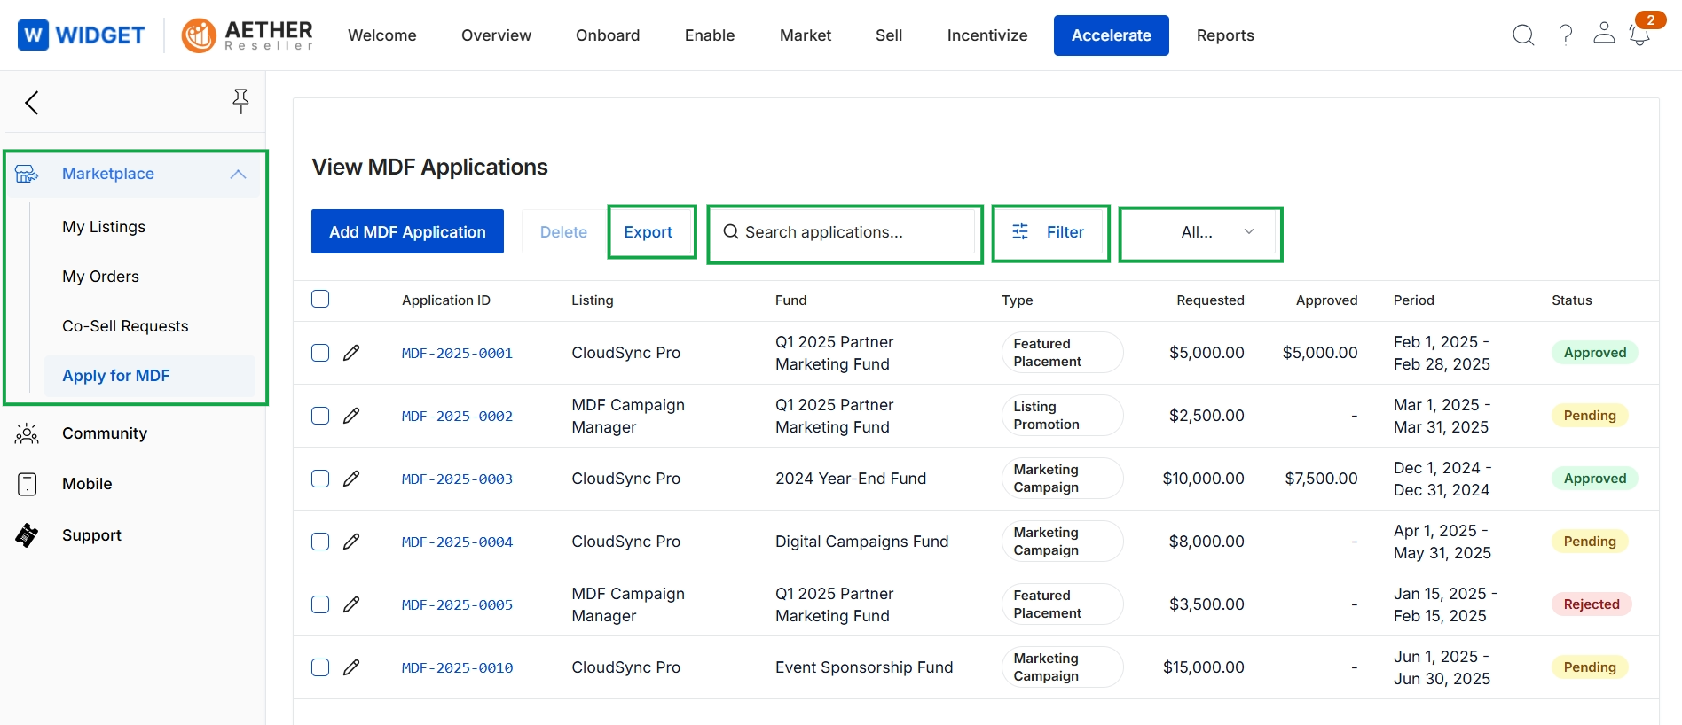The height and width of the screenshot is (725, 1682).
Task: Open the Reports tab
Action: coord(1225,35)
